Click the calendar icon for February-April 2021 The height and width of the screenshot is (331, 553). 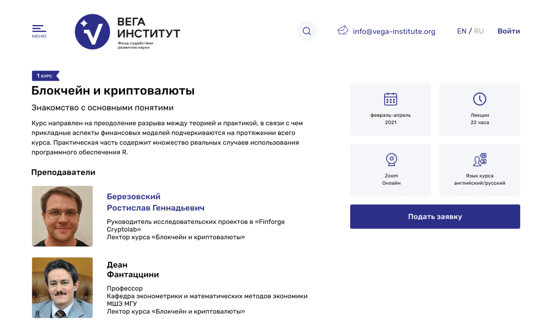click(x=390, y=99)
